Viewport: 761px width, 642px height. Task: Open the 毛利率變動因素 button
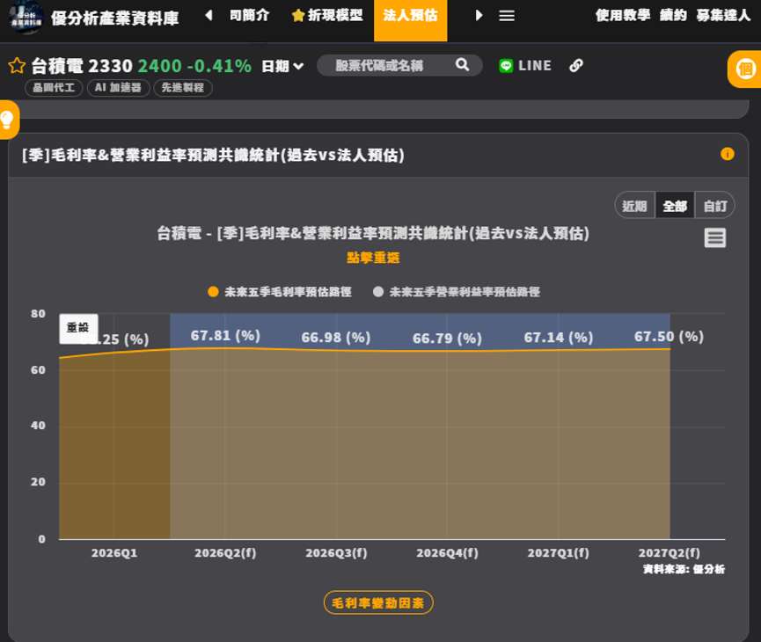pyautogui.click(x=378, y=602)
